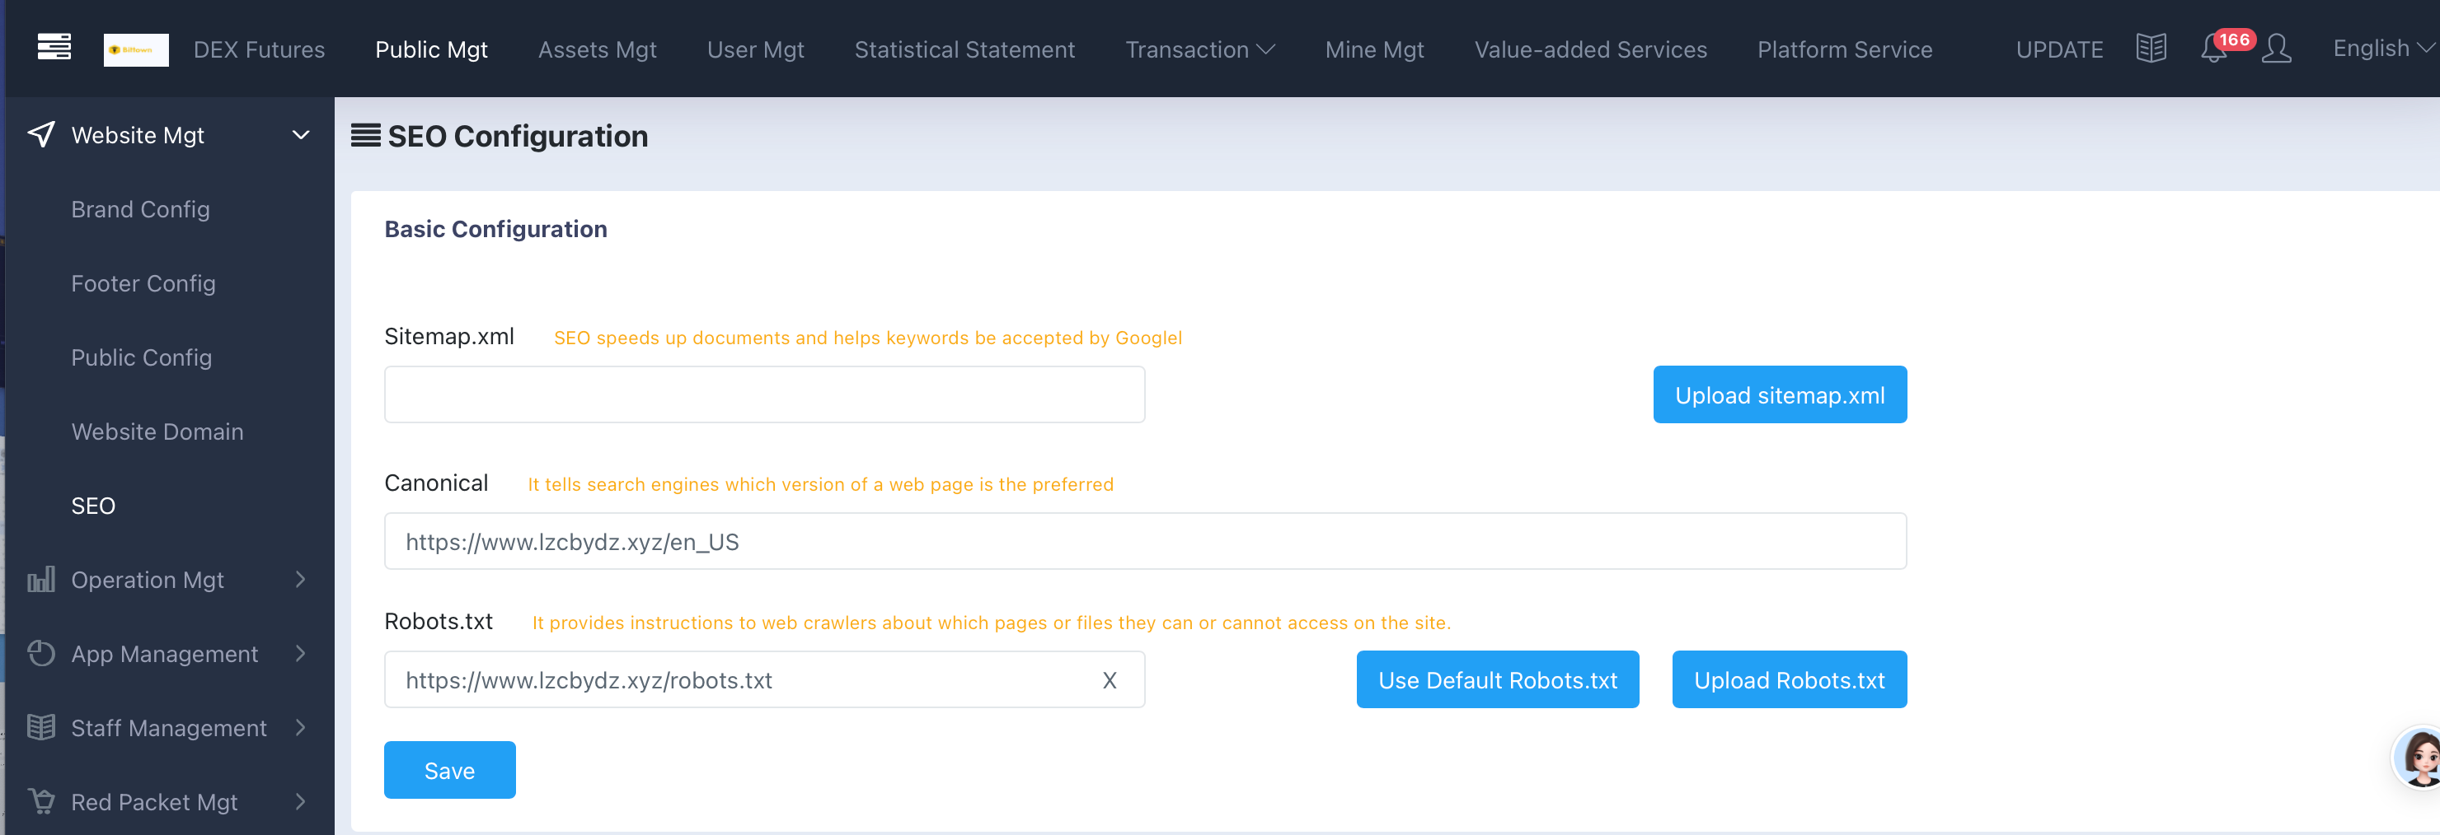Save the SEO configuration
Viewport: 2440px width, 835px height.
(450, 770)
